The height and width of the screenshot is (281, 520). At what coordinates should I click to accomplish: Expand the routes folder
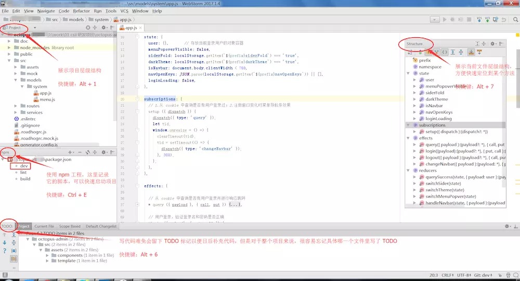pyautogui.click(x=16, y=106)
